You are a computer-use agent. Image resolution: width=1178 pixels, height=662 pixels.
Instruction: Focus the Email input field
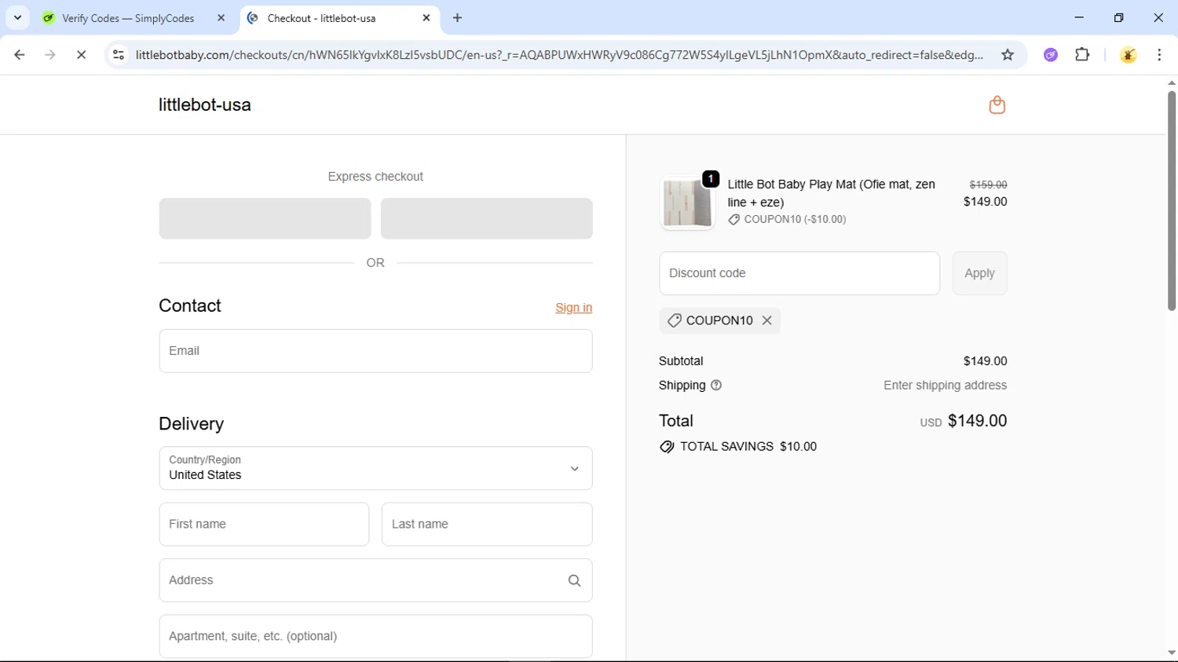pyautogui.click(x=375, y=351)
